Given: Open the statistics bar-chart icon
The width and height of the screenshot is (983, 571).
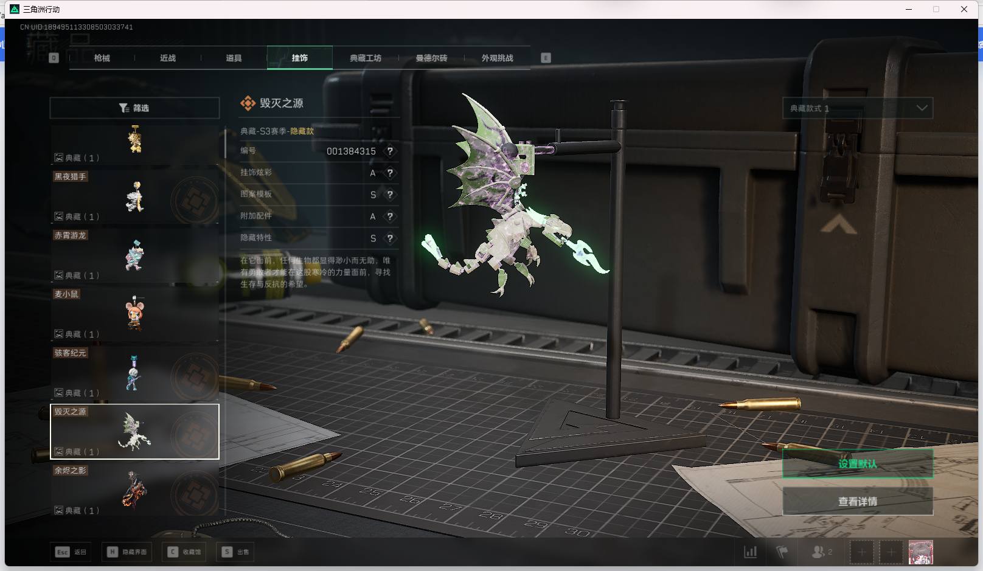Looking at the screenshot, I should pos(751,552).
